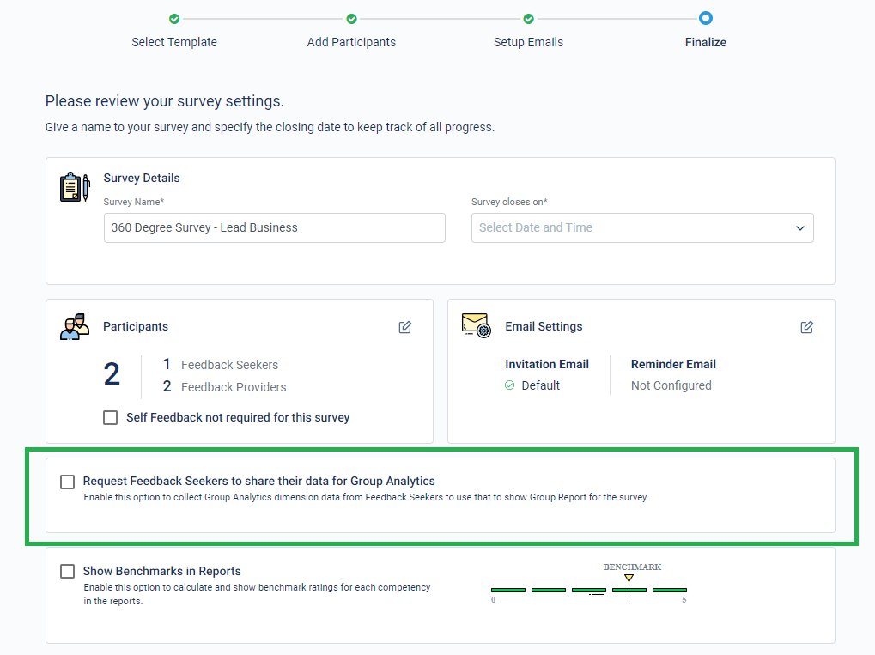Image resolution: width=875 pixels, height=655 pixels.
Task: Click the Survey Name input field
Action: click(275, 227)
